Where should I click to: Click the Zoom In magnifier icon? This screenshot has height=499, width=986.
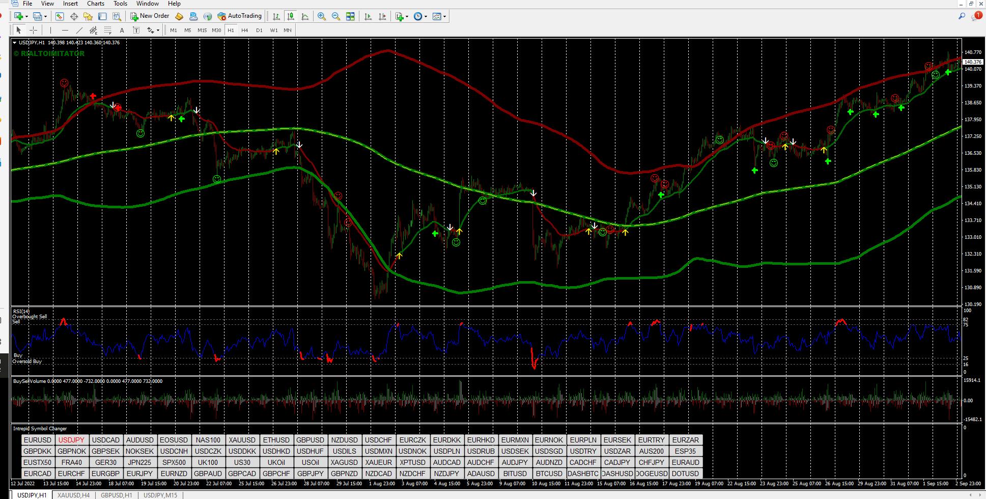[322, 16]
